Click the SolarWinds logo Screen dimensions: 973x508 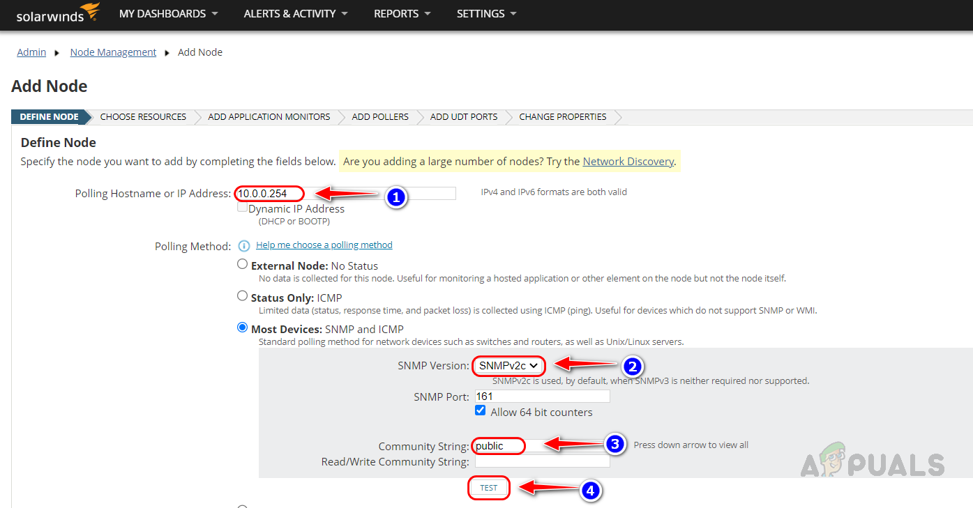click(57, 13)
